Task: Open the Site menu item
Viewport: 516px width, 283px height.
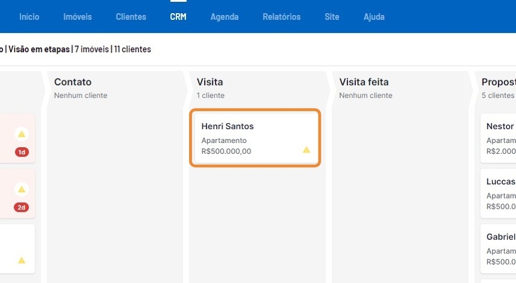Action: pyautogui.click(x=332, y=17)
